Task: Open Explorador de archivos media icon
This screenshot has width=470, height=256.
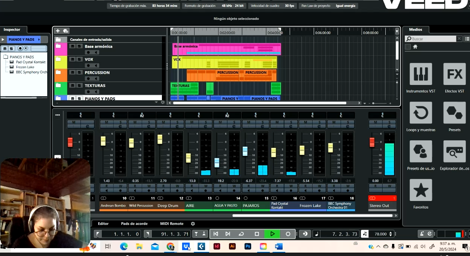Action: tap(454, 152)
